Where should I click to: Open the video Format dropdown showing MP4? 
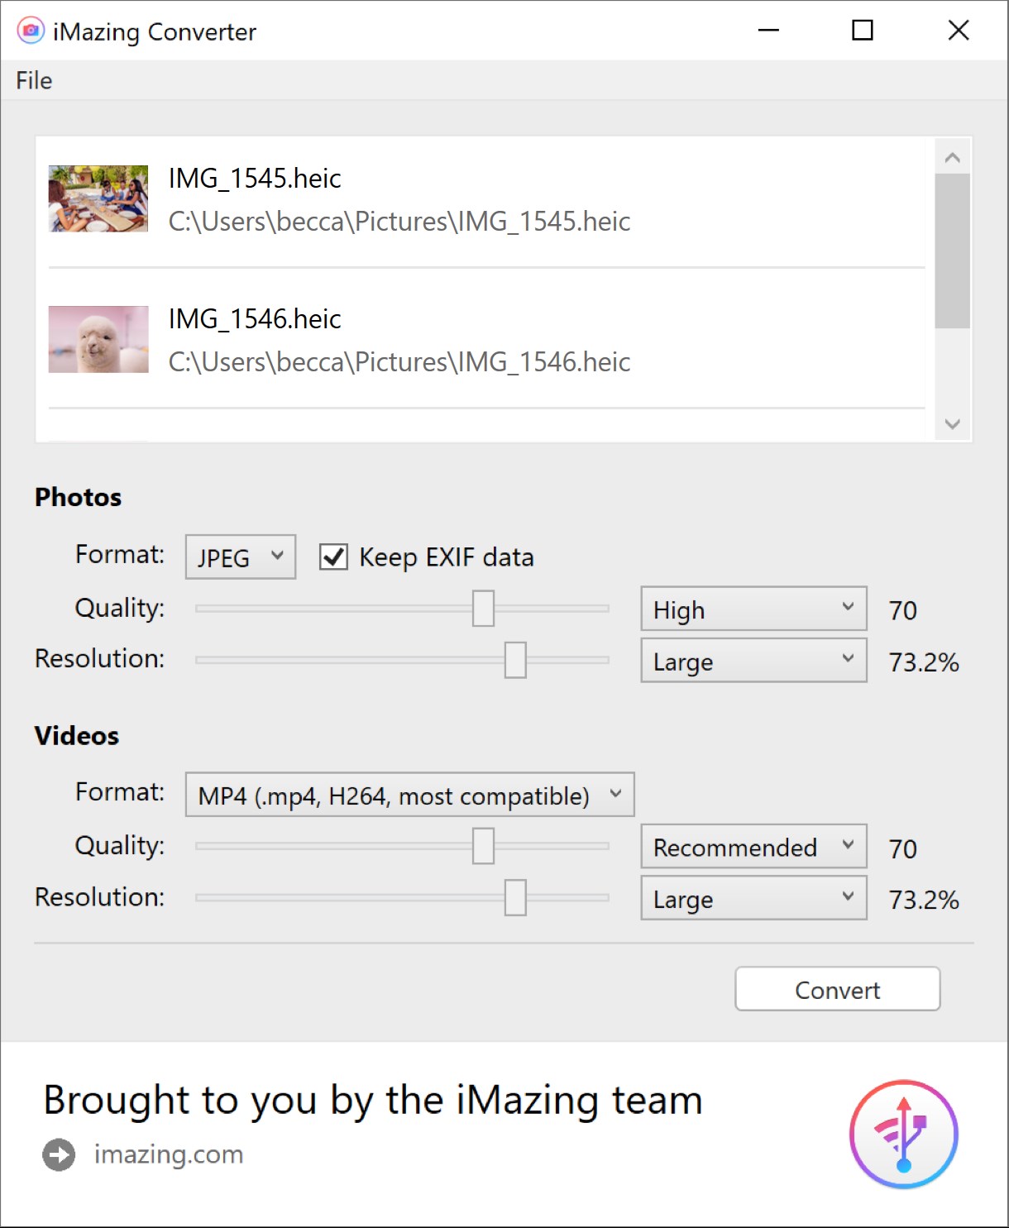click(x=409, y=794)
